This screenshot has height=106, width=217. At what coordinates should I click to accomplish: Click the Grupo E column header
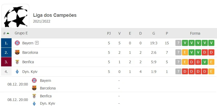pyautogui.click(x=21, y=33)
